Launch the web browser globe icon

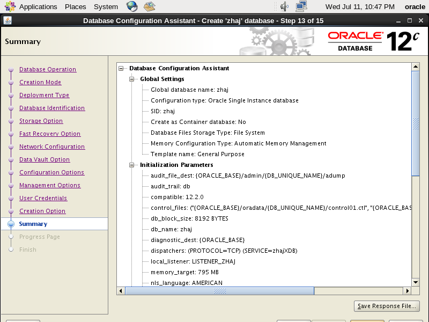(x=132, y=6)
